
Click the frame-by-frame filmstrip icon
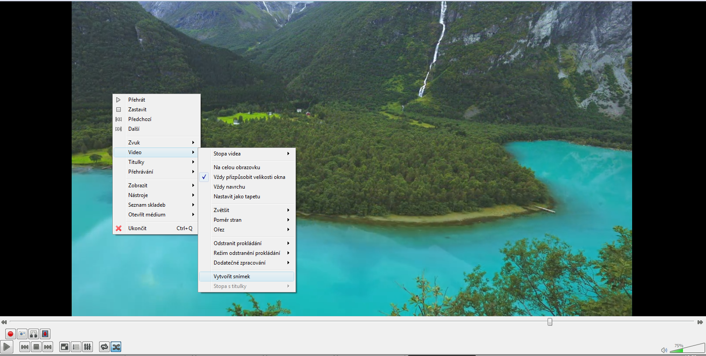coord(45,334)
